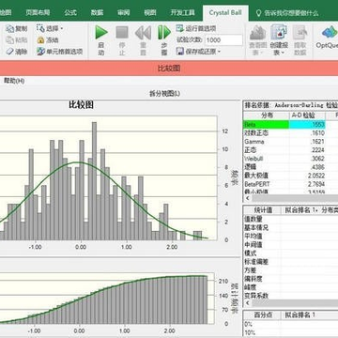Click the Reset simulation rewind icon
Viewport: 338px width, 338px height.
tap(143, 33)
